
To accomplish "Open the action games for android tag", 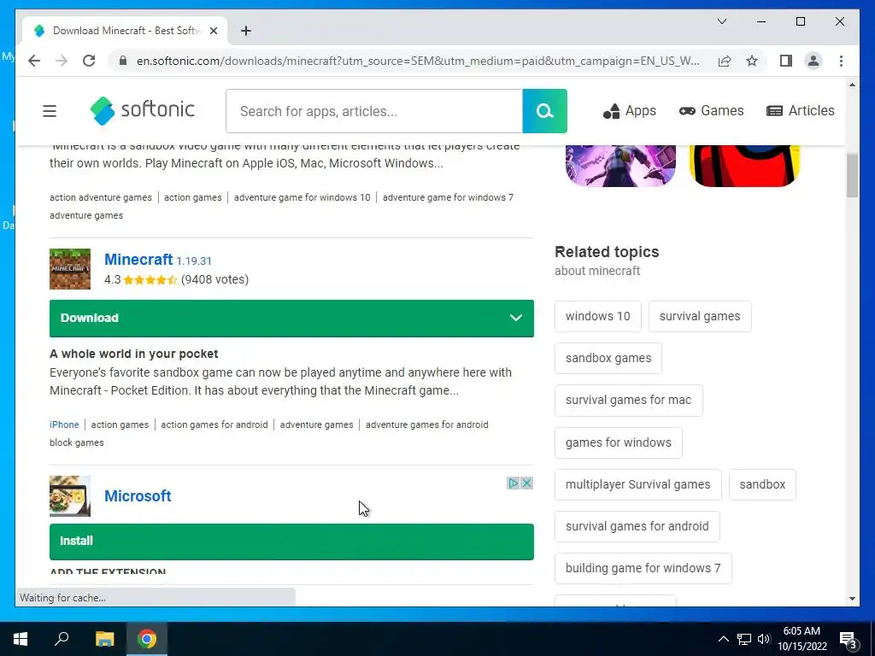I will tap(214, 425).
